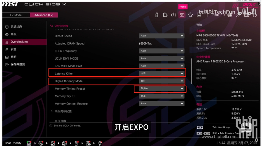Click the AMD Ryzen 7 9800X3D processor name
262x146 pixels.
[220, 61]
